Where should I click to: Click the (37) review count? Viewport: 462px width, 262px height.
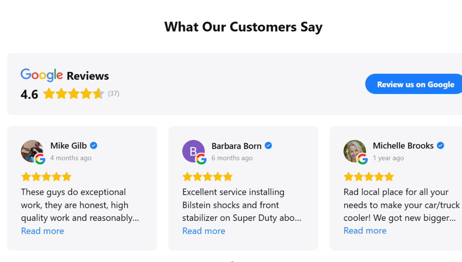coord(114,94)
